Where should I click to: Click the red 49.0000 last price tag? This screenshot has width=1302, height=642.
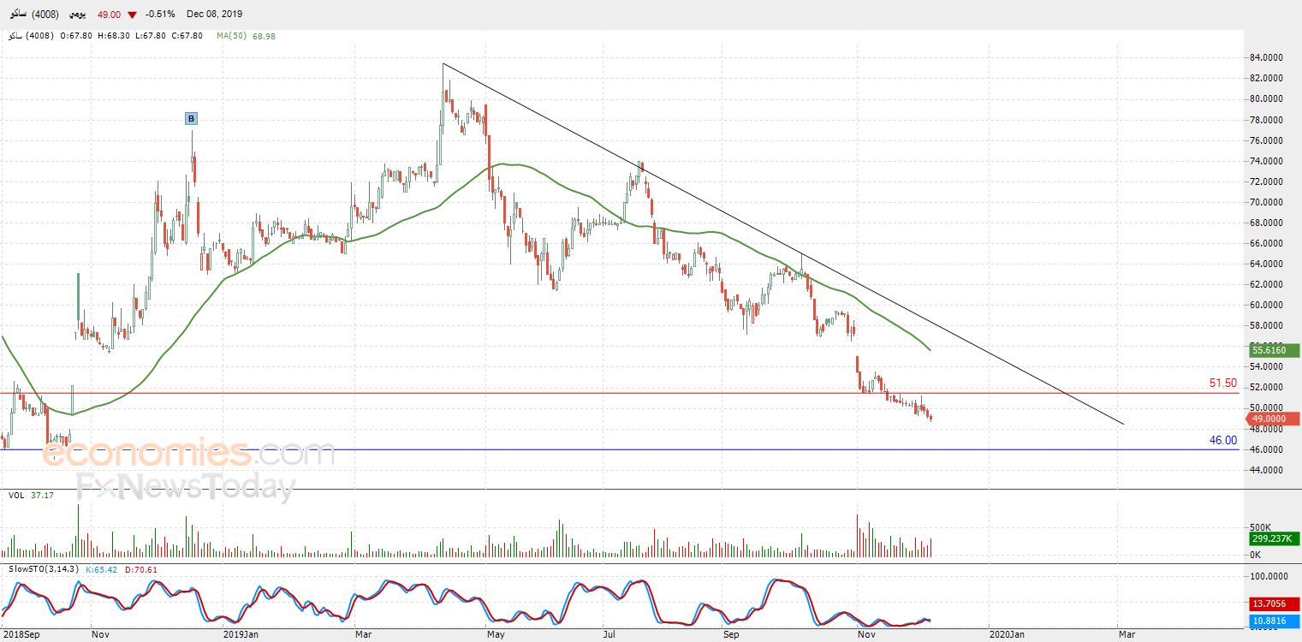pyautogui.click(x=1275, y=419)
